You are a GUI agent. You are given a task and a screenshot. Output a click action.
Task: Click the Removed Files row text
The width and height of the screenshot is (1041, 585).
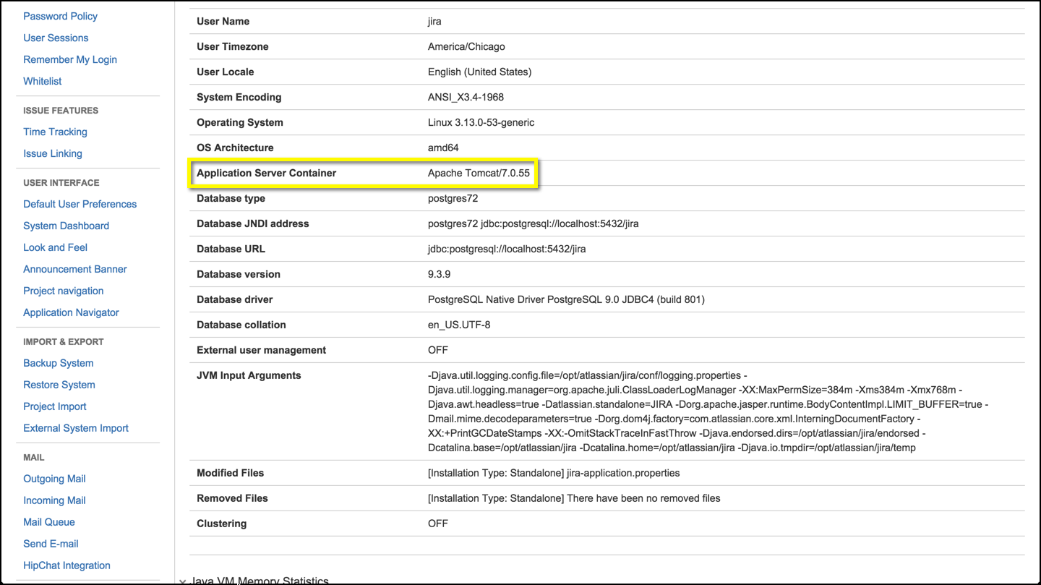(574, 498)
